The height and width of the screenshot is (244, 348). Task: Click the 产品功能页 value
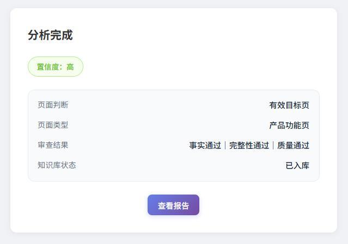point(289,126)
